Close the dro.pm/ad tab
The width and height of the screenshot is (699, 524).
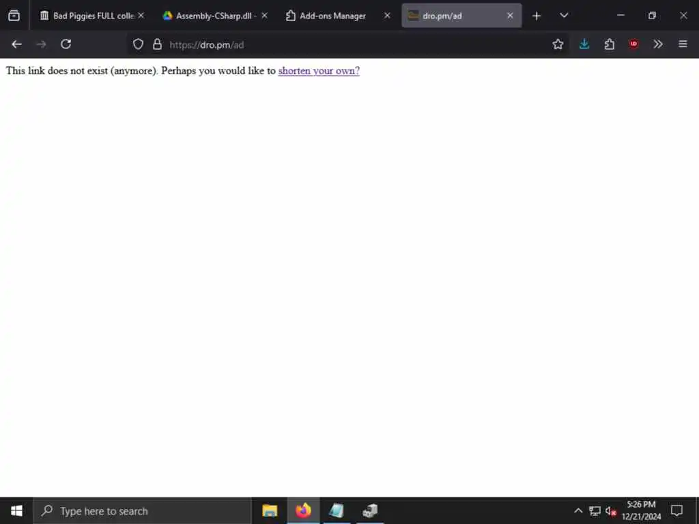tap(510, 16)
